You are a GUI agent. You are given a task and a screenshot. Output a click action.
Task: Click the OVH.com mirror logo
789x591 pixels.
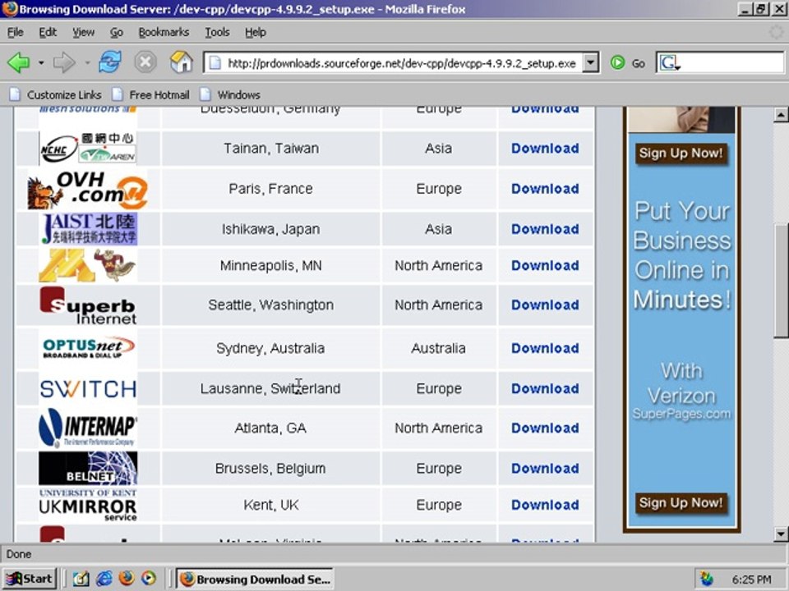(88, 190)
